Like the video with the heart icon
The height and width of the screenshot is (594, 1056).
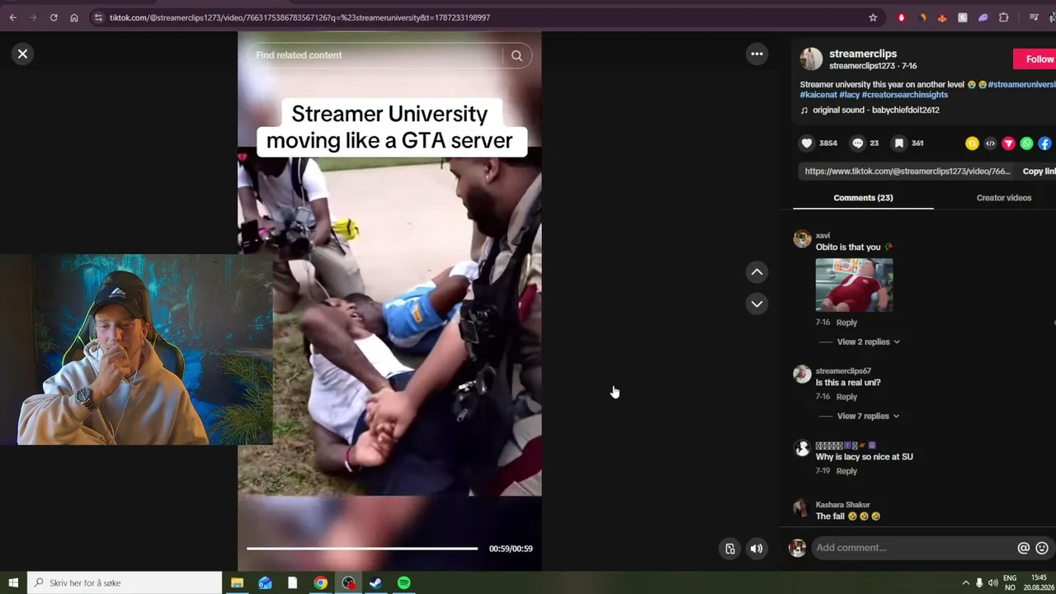[x=807, y=143]
